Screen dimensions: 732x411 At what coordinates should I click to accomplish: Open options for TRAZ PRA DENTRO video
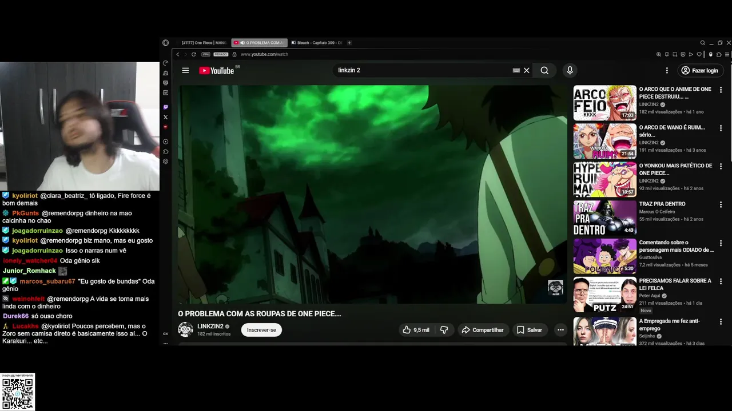tap(721, 205)
